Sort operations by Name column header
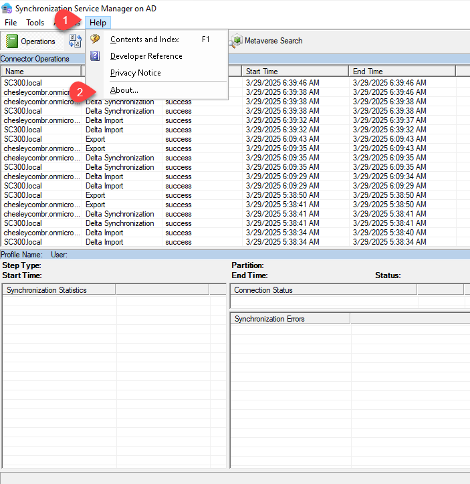The height and width of the screenshot is (484, 470). click(40, 72)
